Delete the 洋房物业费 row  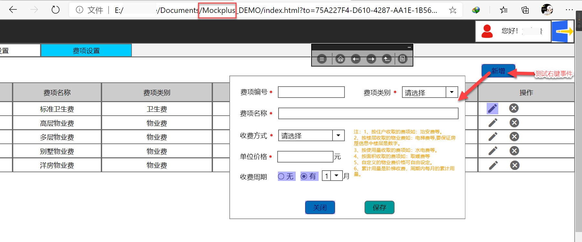tap(515, 165)
